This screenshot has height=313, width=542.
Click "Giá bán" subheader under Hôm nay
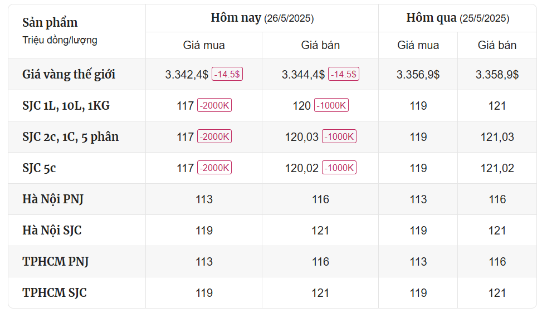click(x=320, y=45)
